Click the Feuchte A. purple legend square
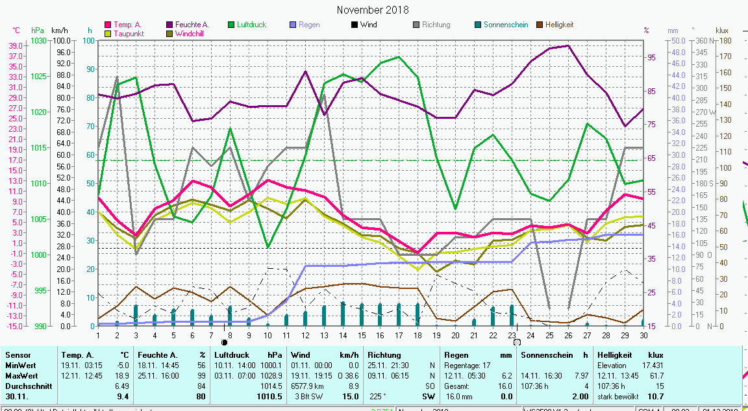Screen dimensions: 748x411 (x=169, y=25)
